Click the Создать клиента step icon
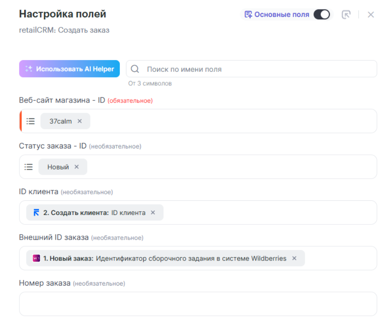This screenshot has height=318, width=387. (36, 212)
